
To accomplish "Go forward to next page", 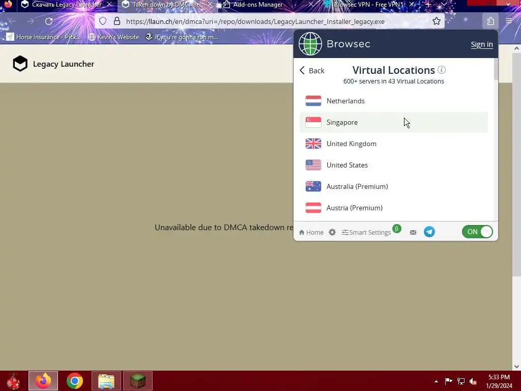I will coord(31,21).
